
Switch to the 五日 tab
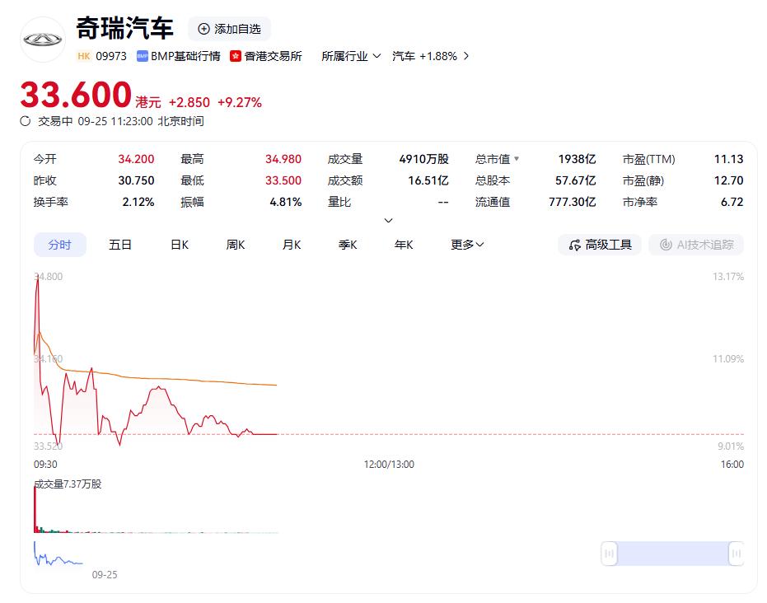[x=119, y=245]
